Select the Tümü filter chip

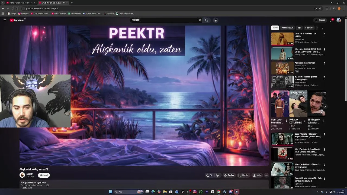pos(275,28)
